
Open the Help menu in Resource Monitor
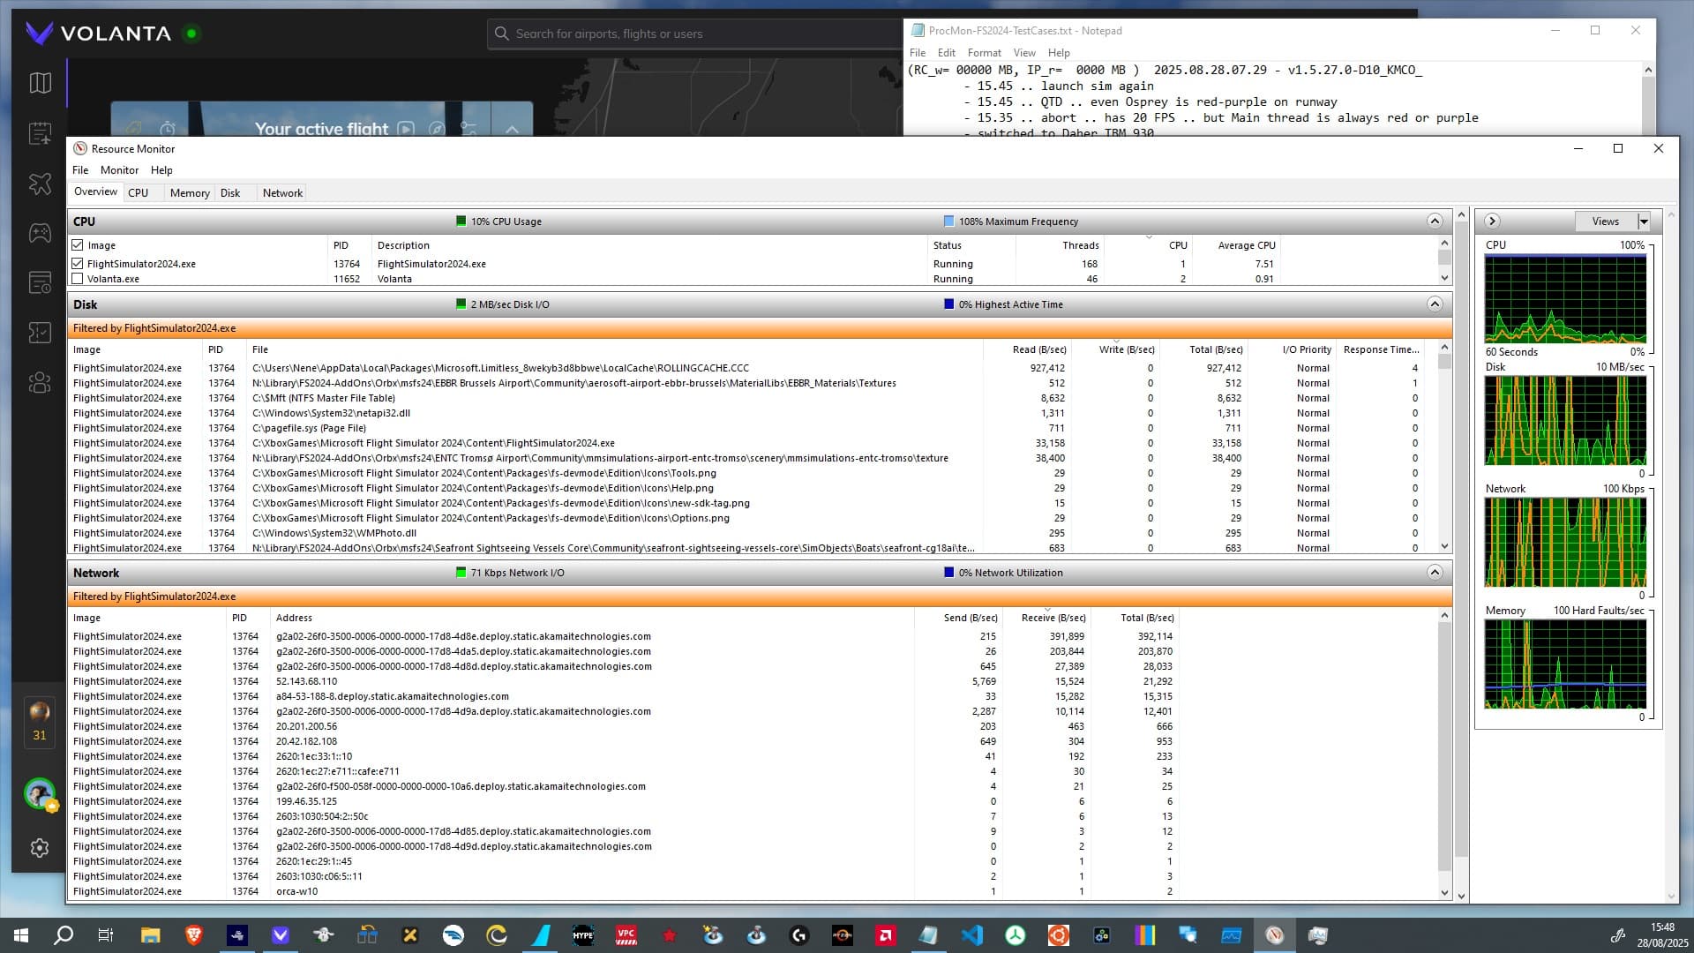click(x=161, y=170)
